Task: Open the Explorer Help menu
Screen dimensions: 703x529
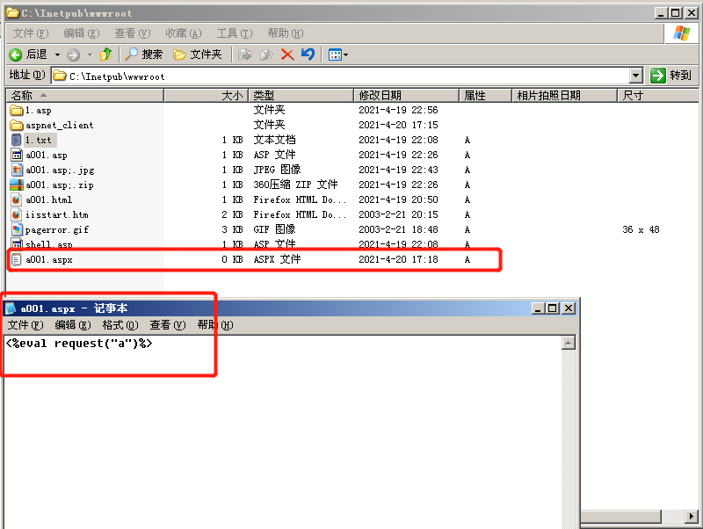Action: tap(286, 33)
